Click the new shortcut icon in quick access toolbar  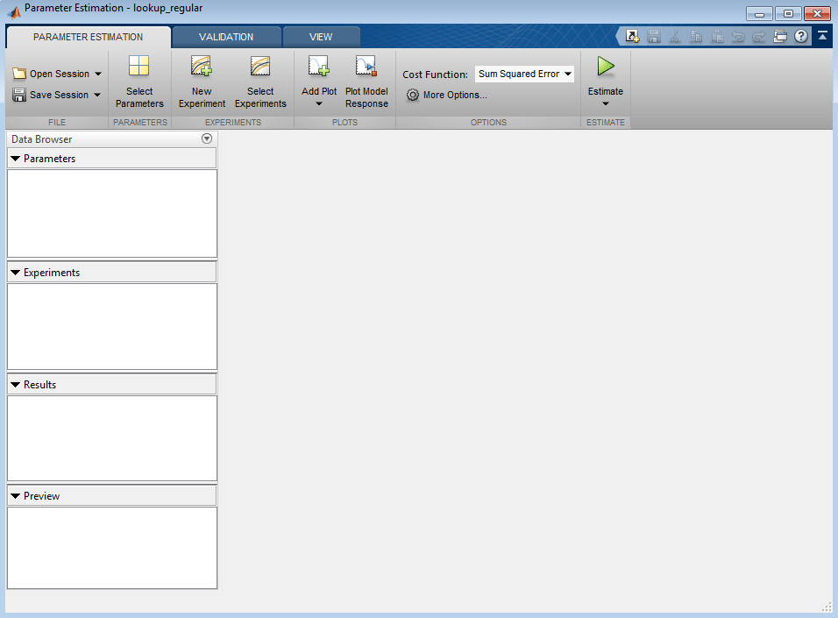[x=632, y=36]
